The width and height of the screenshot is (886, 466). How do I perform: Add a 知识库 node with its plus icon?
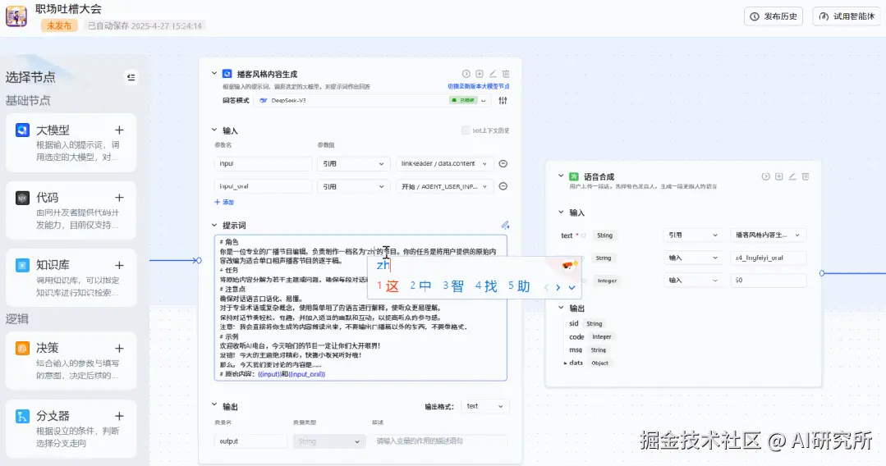(119, 265)
